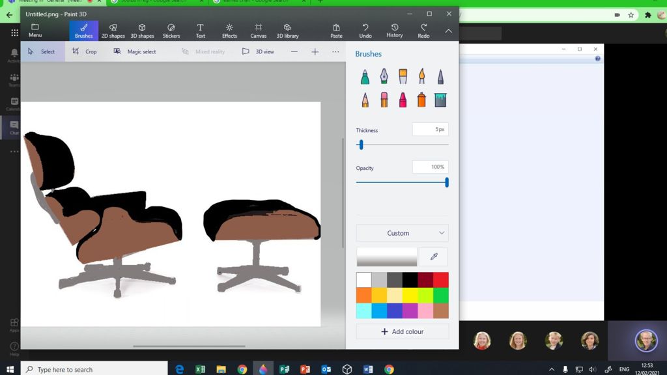Image resolution: width=667 pixels, height=375 pixels.
Task: Pick the yellow colour swatch
Action: (410, 296)
